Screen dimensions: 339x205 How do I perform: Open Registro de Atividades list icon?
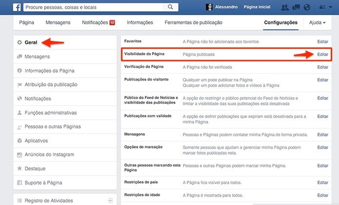tap(20, 200)
